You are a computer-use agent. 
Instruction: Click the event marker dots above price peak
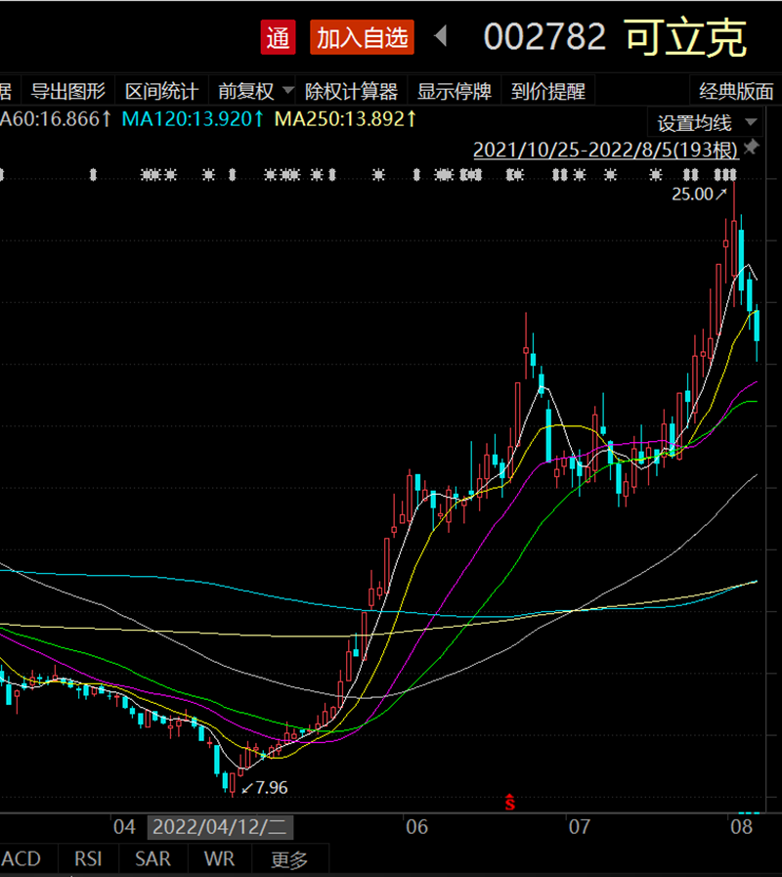(723, 175)
